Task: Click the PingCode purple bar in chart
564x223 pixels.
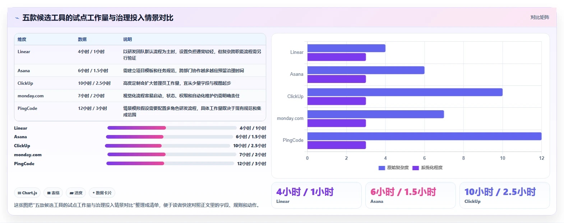Action: pyautogui.click(x=337, y=145)
